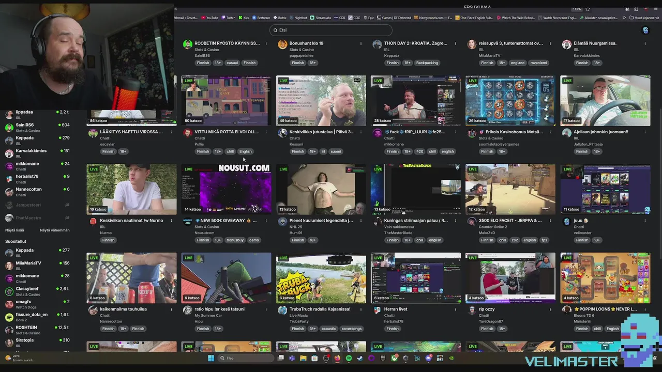Screen dimensions: 662x372
Task: Click Näytä lisää in sidebar
Action: point(14,230)
